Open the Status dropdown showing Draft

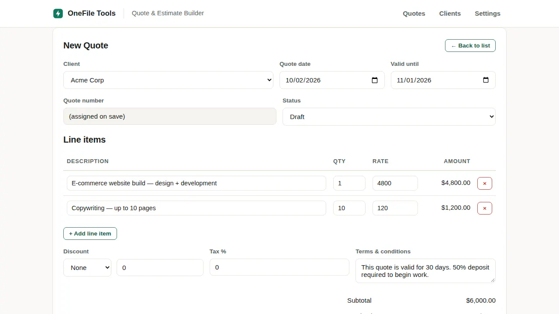click(x=389, y=117)
